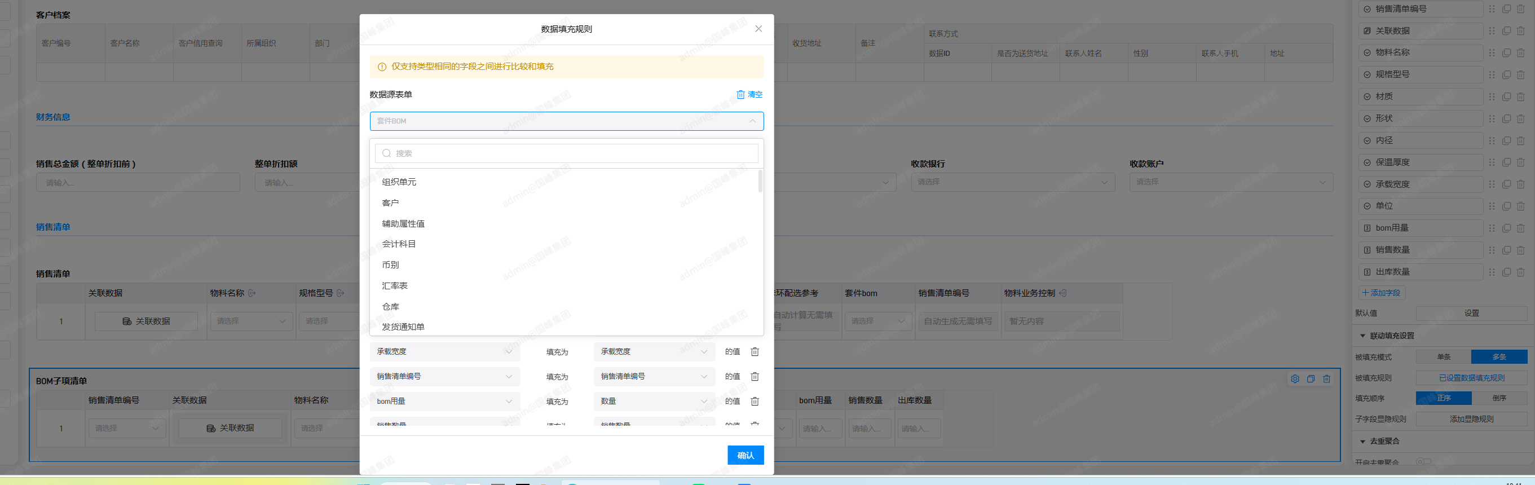Open settings gear of BOM子项清单 table
Screen dimensions: 1535x485
pos(1295,379)
